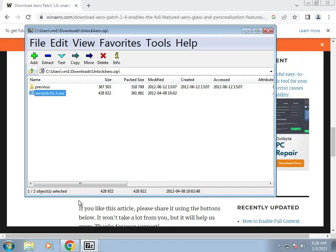
Task: Click the aeropatch1.4.exe file icon
Action: click(32, 93)
